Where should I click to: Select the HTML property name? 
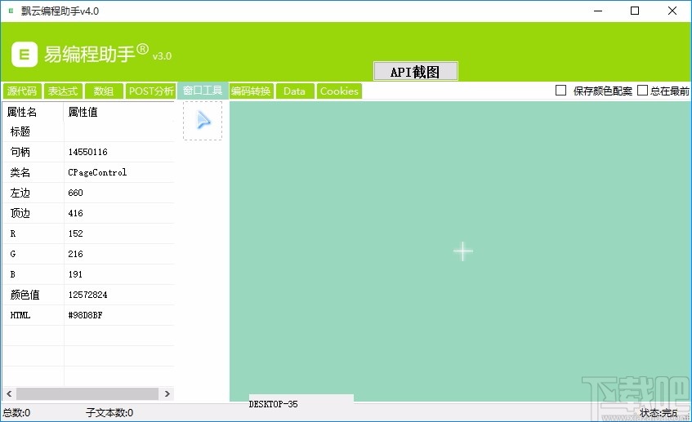[20, 315]
